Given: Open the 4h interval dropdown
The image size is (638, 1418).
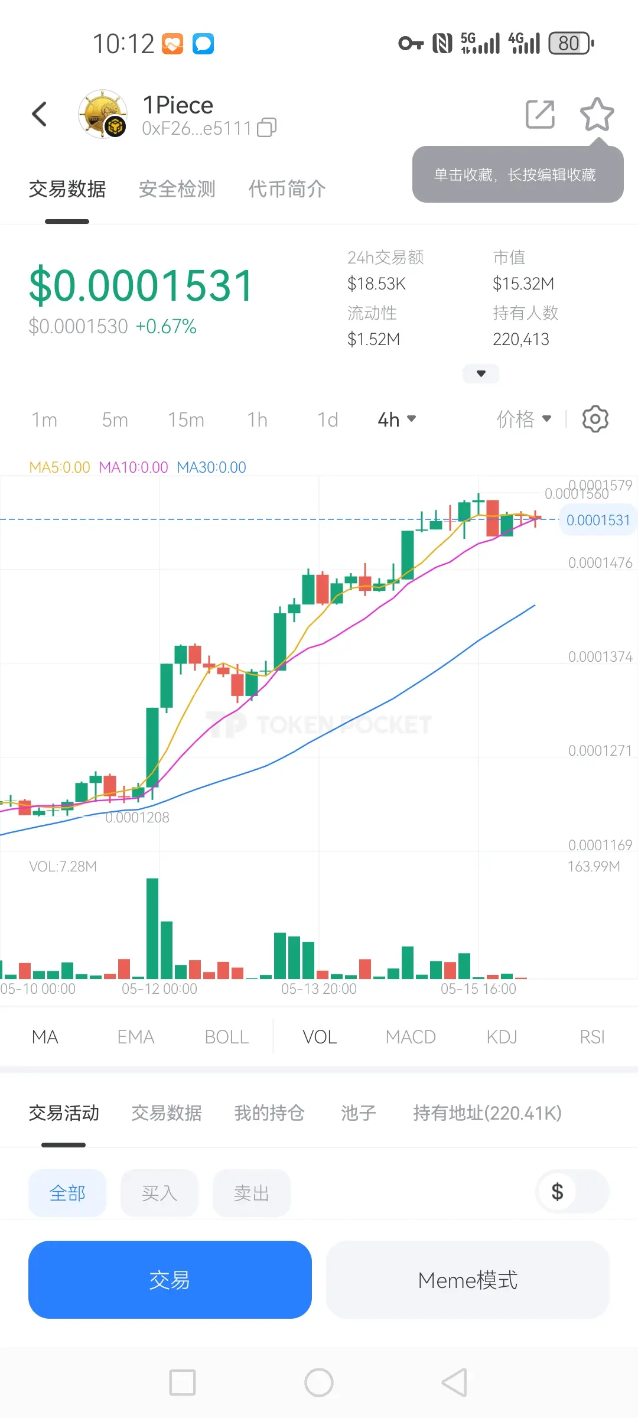Looking at the screenshot, I should pyautogui.click(x=397, y=419).
